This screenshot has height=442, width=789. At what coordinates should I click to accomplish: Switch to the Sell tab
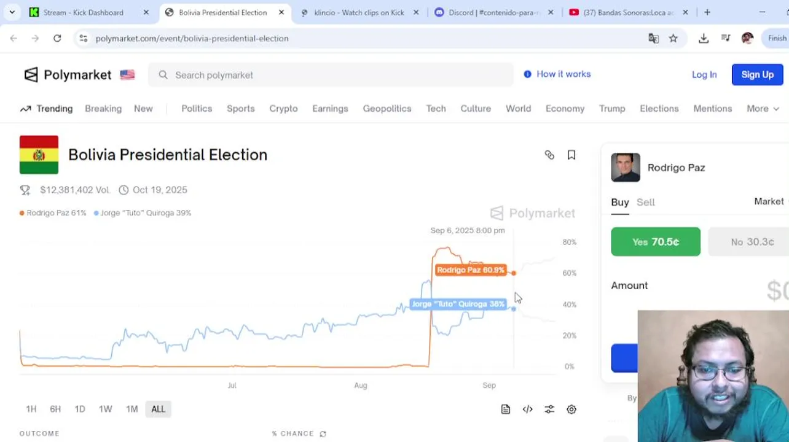tap(645, 202)
